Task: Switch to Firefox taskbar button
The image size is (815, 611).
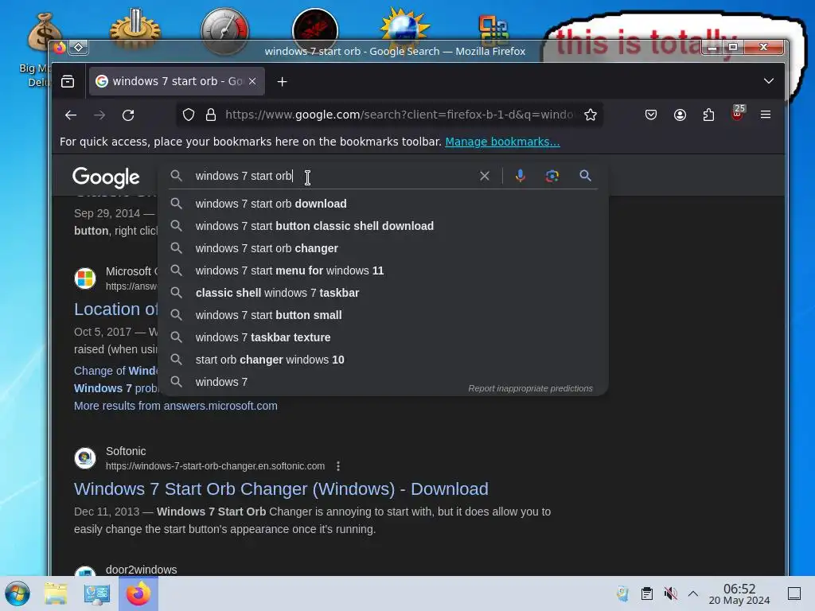Action: pos(138,593)
